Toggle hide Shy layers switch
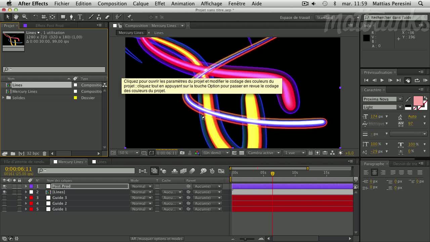Image resolution: width=430 pixels, height=242 pixels. coord(174,171)
